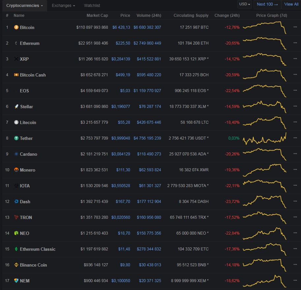
Task: Click the Monero logo icon
Action: tap(16, 170)
